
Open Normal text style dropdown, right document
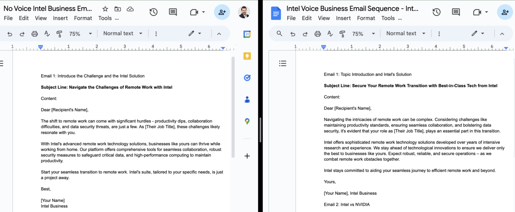point(406,33)
